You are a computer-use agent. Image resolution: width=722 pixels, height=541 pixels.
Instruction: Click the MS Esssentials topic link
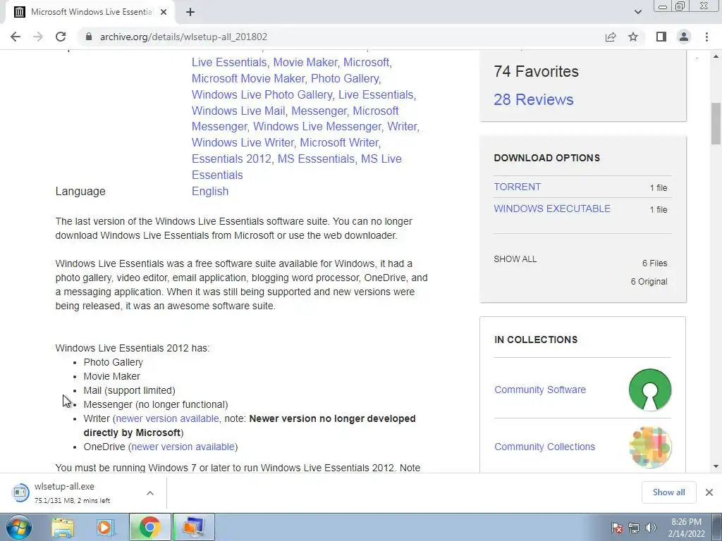pos(316,158)
